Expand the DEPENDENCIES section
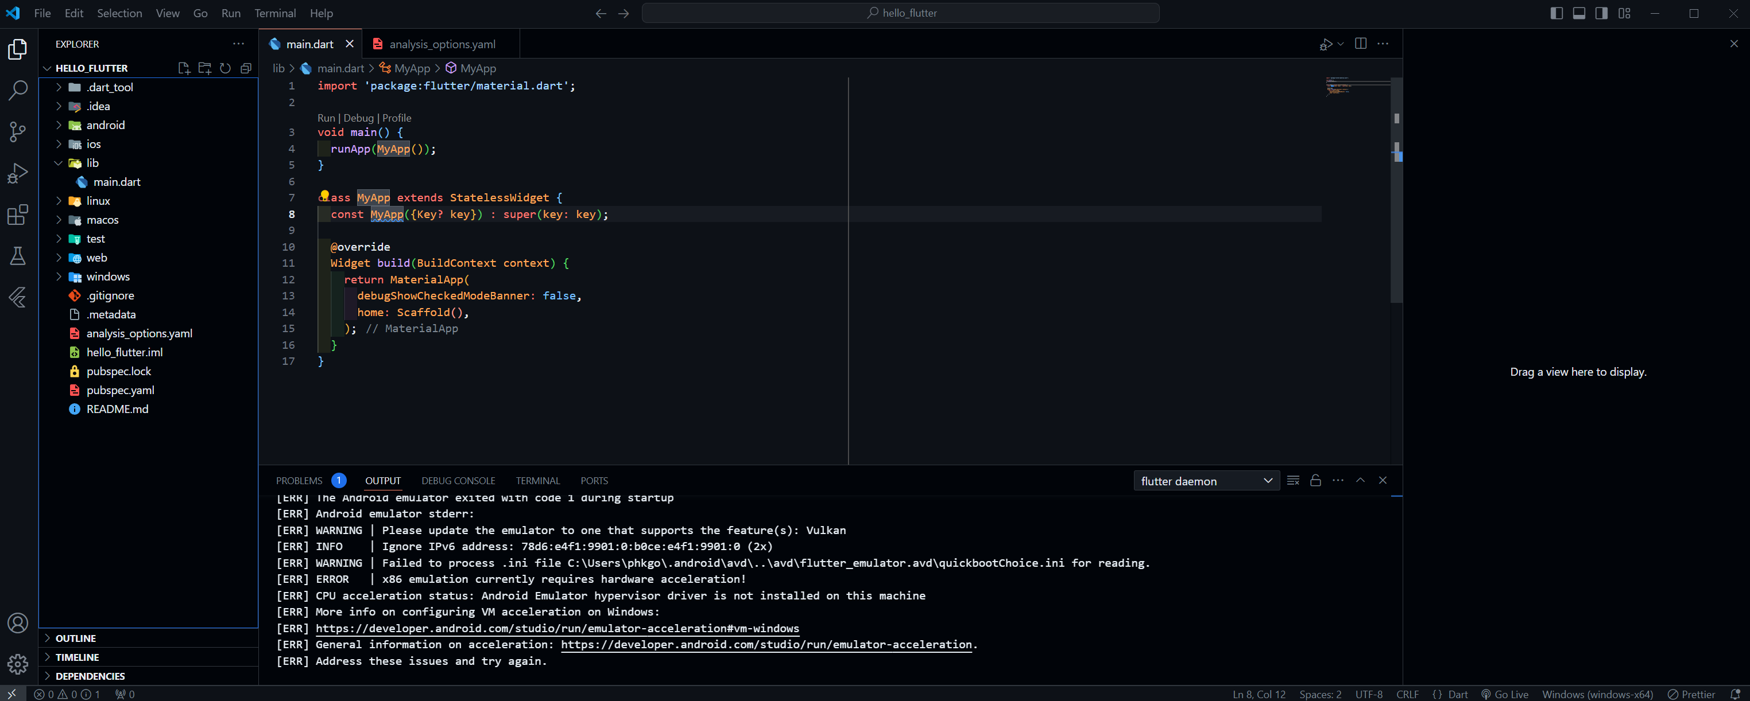The height and width of the screenshot is (701, 1750). pyautogui.click(x=148, y=676)
